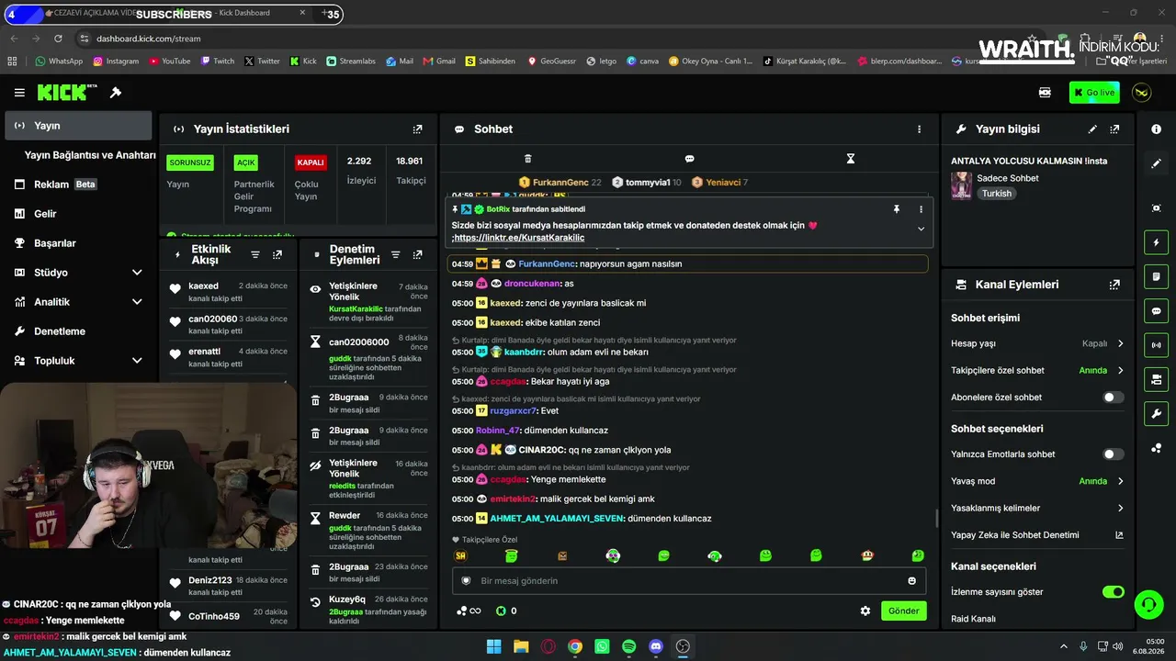This screenshot has height=661, width=1176.
Task: Open Takipçilere özel sohbet options arrow
Action: point(1120,371)
